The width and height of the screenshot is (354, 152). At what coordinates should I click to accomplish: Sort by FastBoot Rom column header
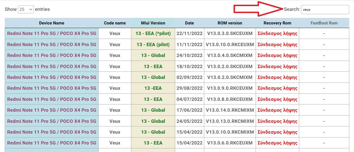324,23
